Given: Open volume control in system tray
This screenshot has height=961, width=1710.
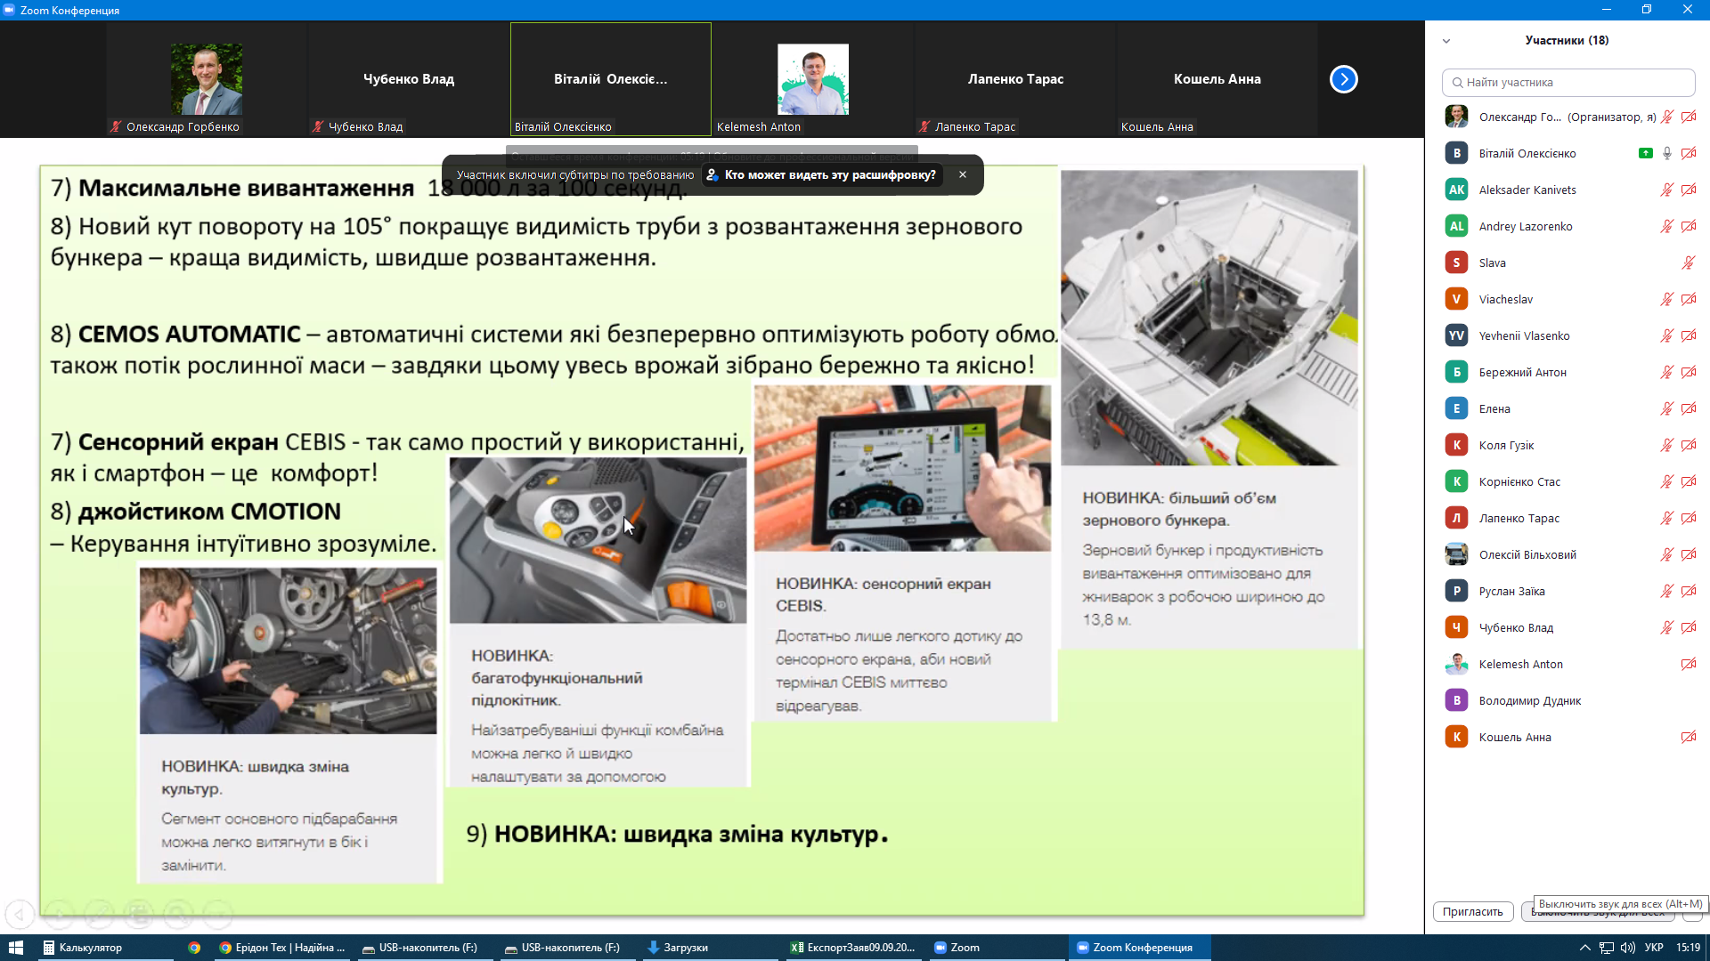Looking at the screenshot, I should [x=1628, y=948].
